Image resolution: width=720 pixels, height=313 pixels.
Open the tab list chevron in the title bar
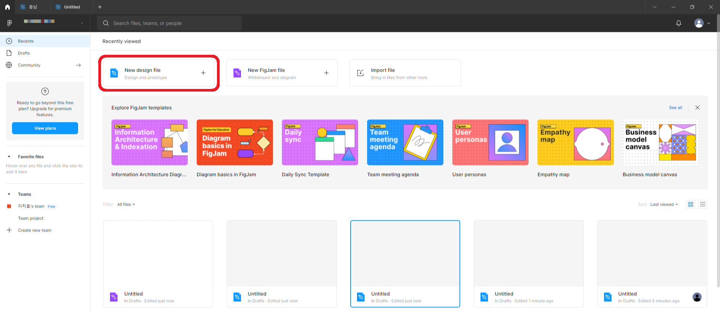[655, 7]
